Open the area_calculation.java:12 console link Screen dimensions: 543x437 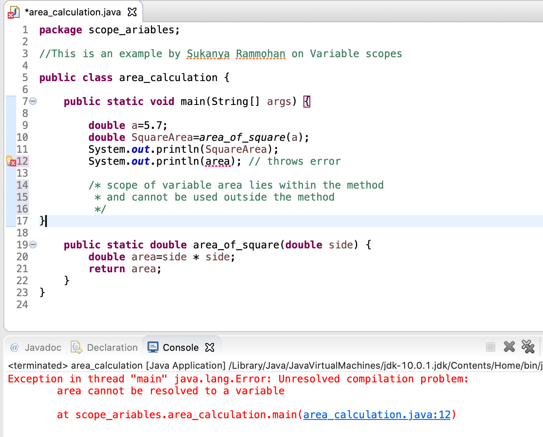click(x=377, y=414)
